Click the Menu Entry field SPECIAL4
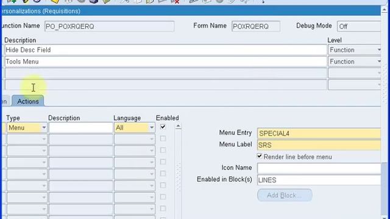This screenshot has height=219, width=390. point(319,133)
